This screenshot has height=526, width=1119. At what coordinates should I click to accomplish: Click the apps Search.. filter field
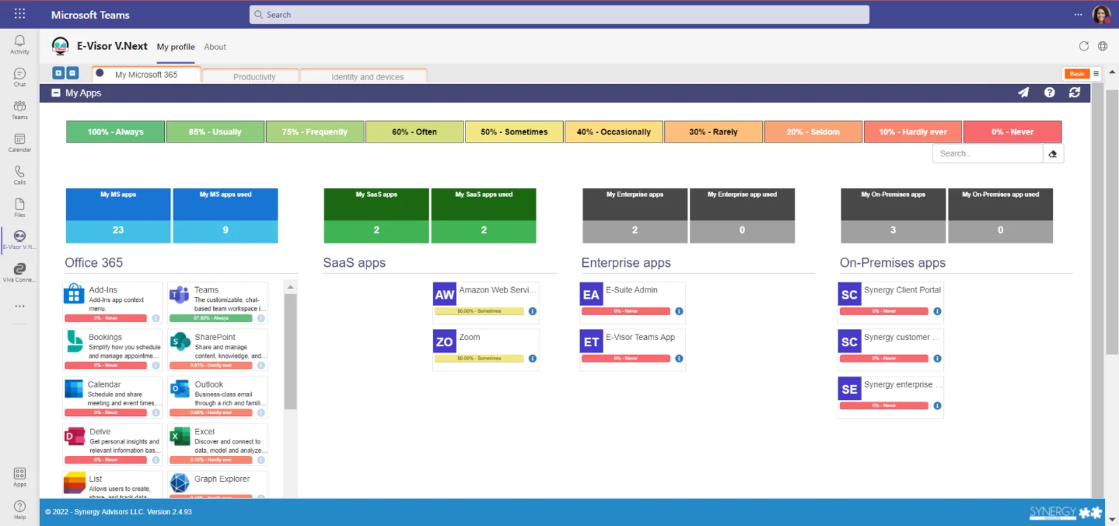pyautogui.click(x=988, y=154)
